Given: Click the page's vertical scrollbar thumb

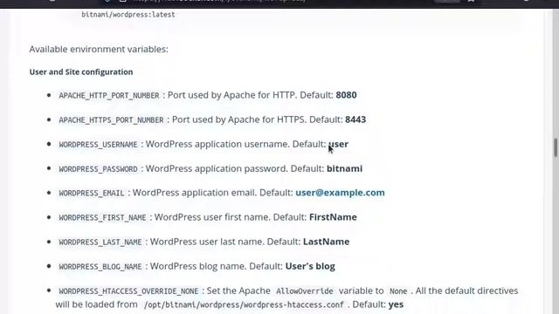Looking at the screenshot, I should pos(556,147).
